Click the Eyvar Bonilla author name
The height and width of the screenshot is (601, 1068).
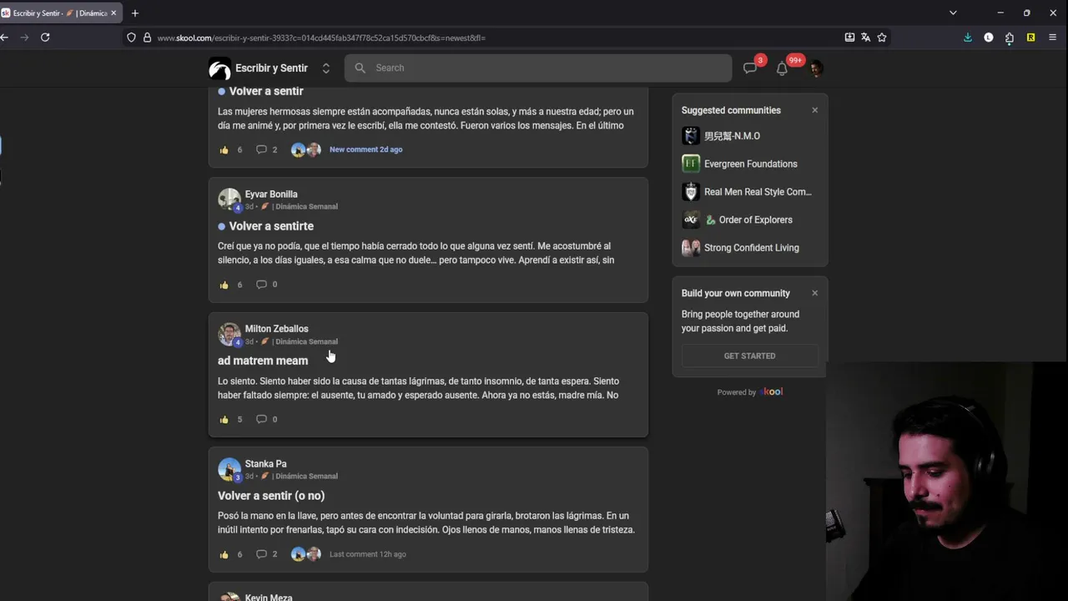pos(271,194)
